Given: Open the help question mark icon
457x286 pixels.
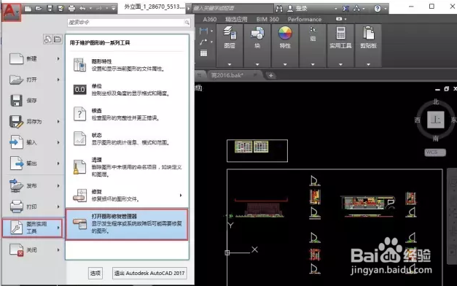Looking at the screenshot, I should pos(377,9).
